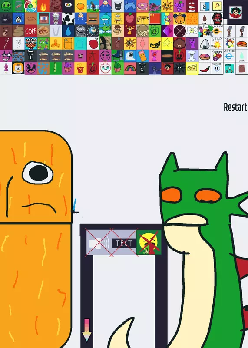Click the green Geometry Dash face icon
This screenshot has width=248, height=348.
6,6
